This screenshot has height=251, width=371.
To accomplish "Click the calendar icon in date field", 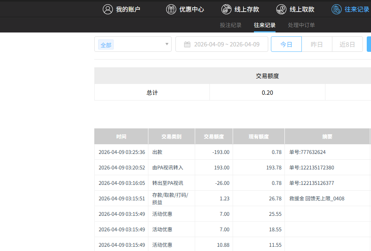I will [187, 44].
